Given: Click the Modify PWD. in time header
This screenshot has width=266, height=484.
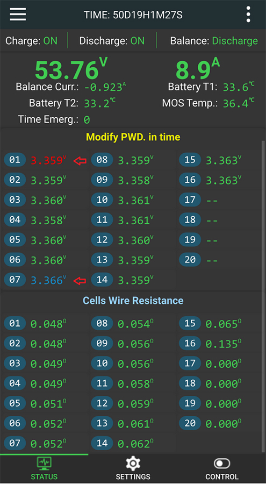Looking at the screenshot, I should (133, 137).
